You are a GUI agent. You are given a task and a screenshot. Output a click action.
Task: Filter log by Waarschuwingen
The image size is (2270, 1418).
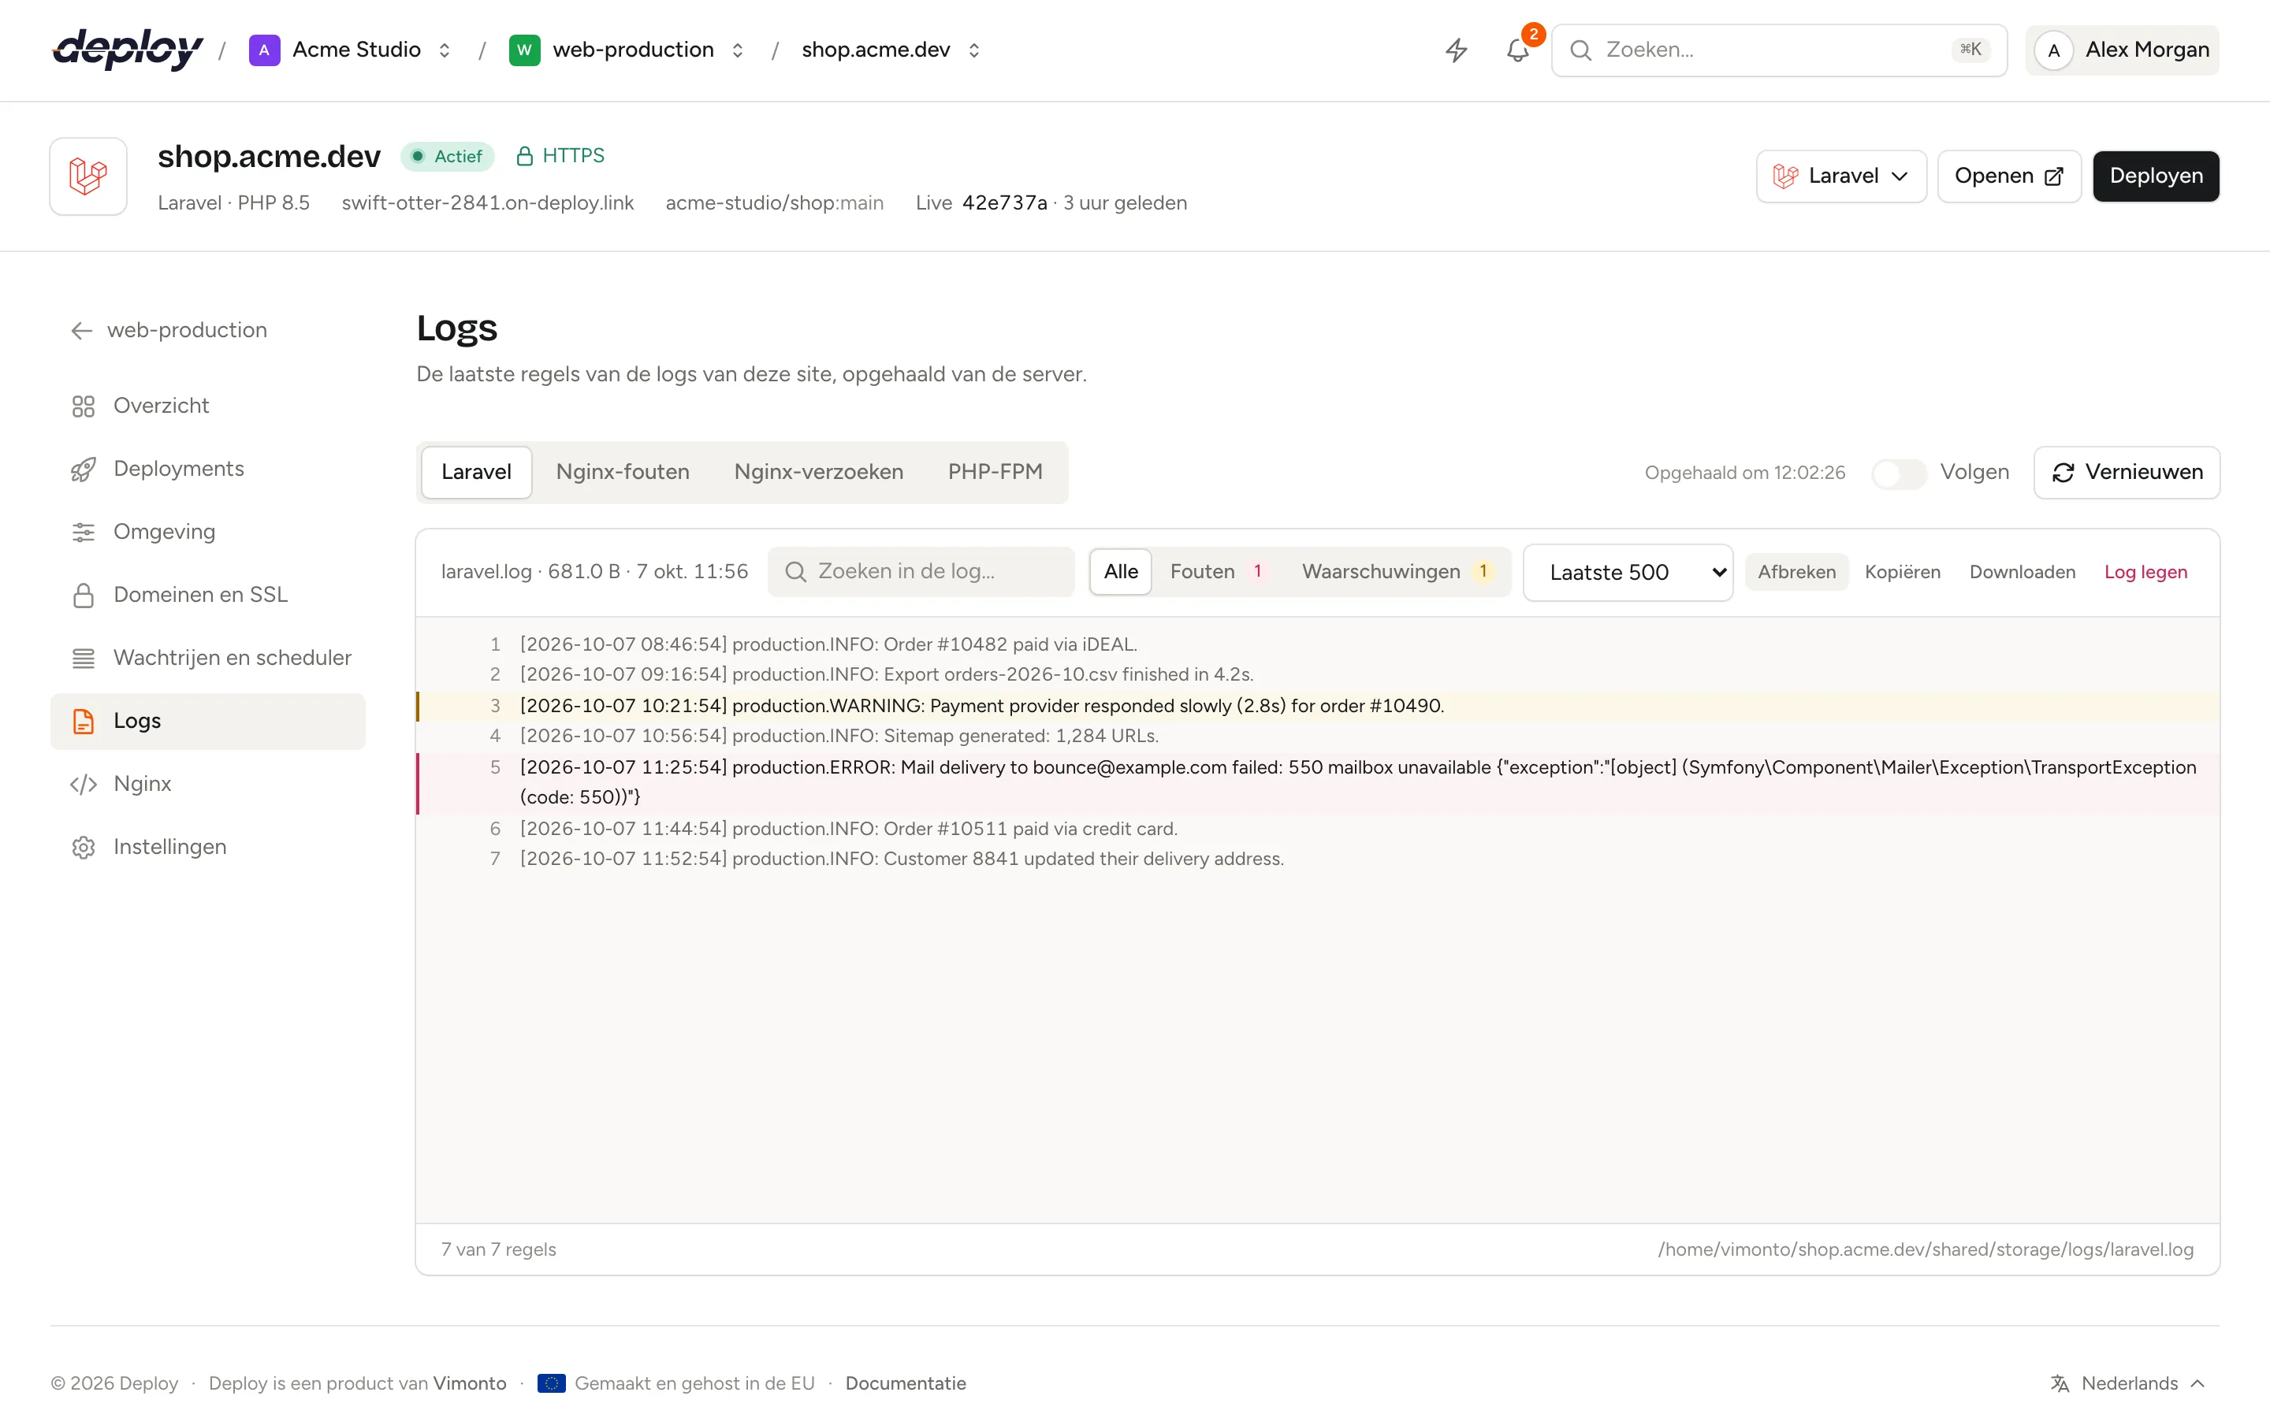(x=1397, y=571)
